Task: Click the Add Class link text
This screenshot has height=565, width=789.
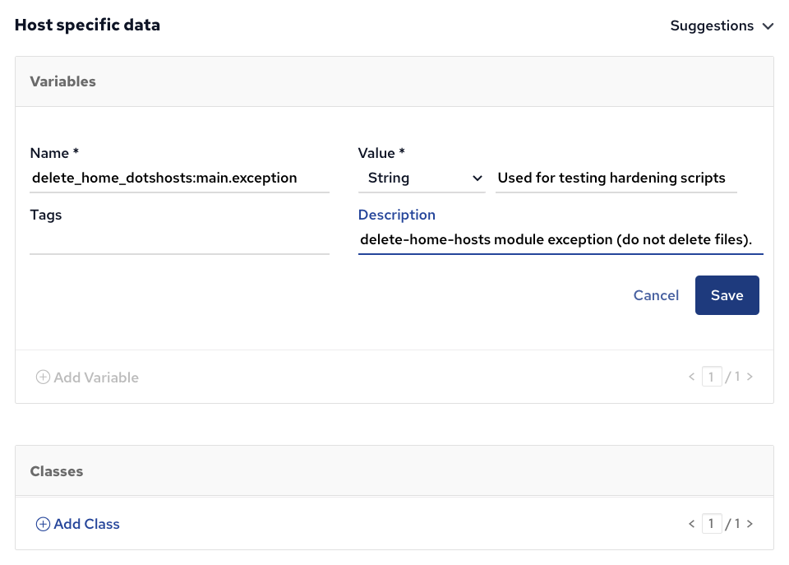Action: coord(86,524)
